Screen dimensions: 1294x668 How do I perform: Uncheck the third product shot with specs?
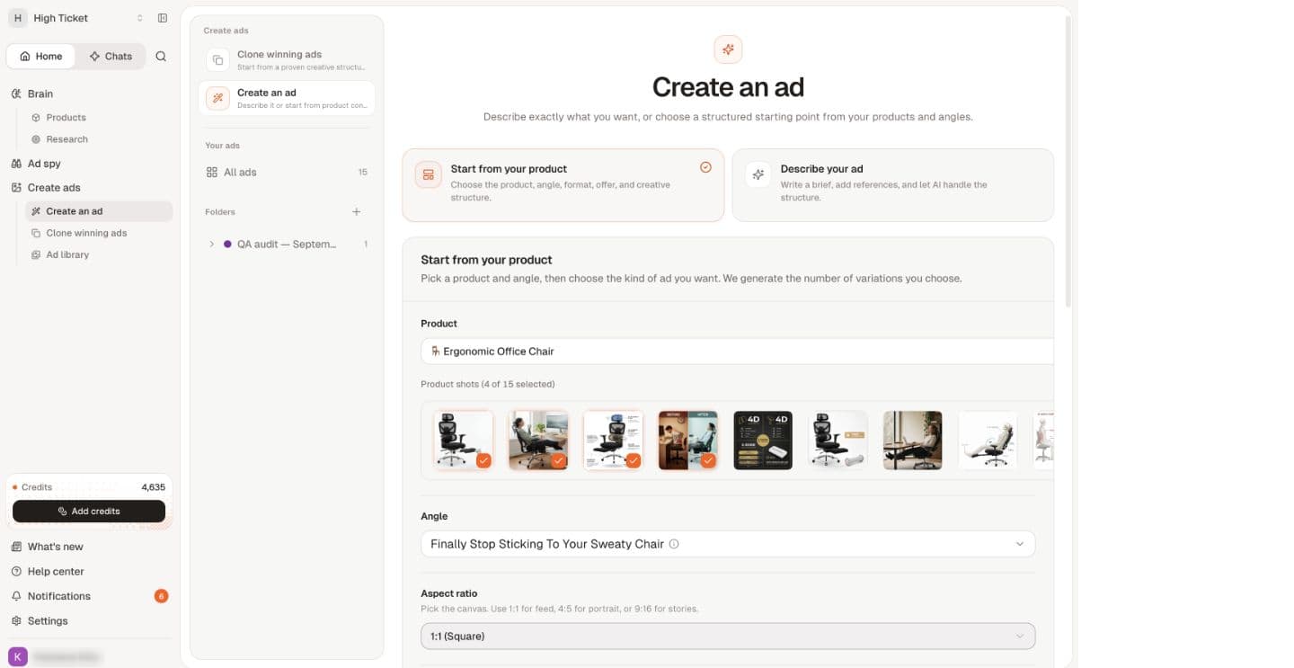coord(613,441)
